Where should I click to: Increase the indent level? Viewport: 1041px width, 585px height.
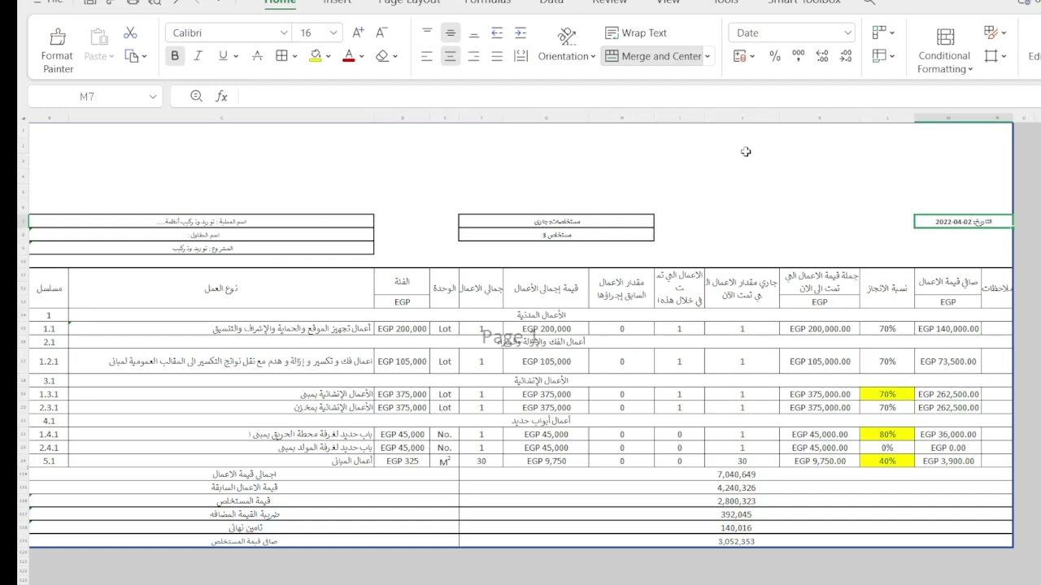tap(520, 32)
